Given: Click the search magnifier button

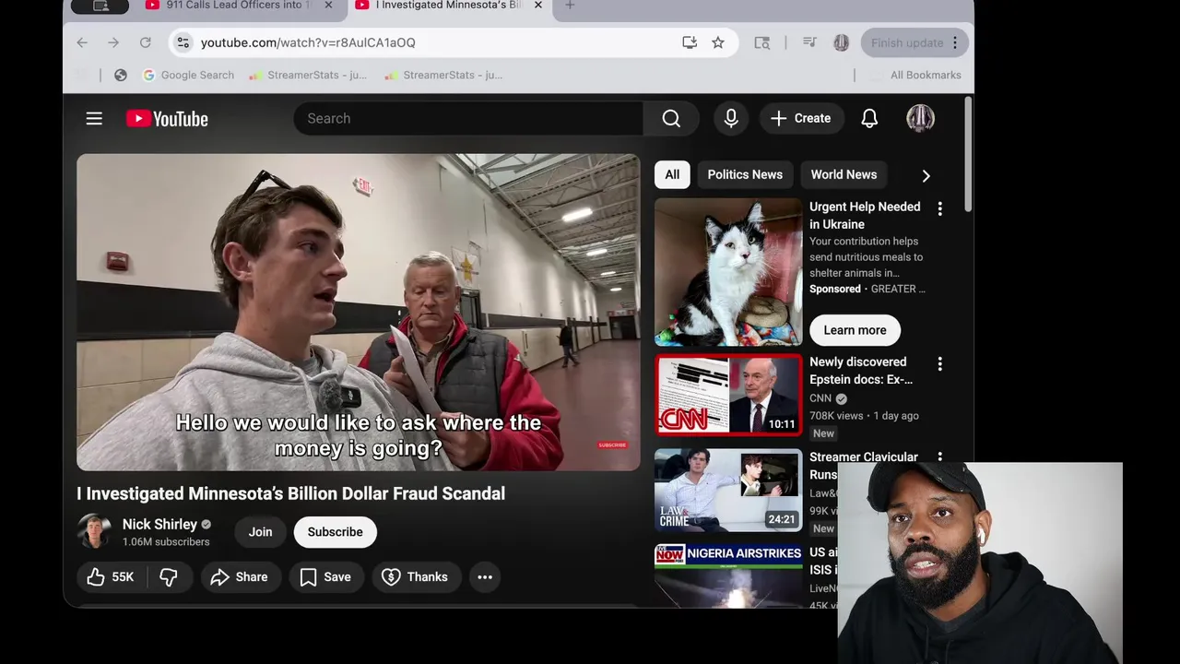Looking at the screenshot, I should pyautogui.click(x=671, y=118).
